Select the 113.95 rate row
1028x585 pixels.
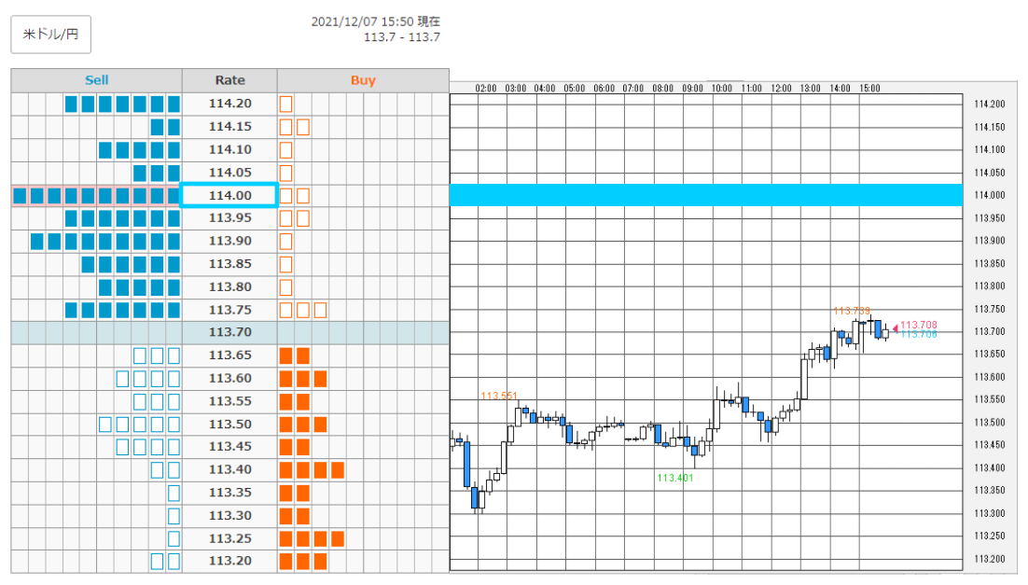tap(229, 217)
